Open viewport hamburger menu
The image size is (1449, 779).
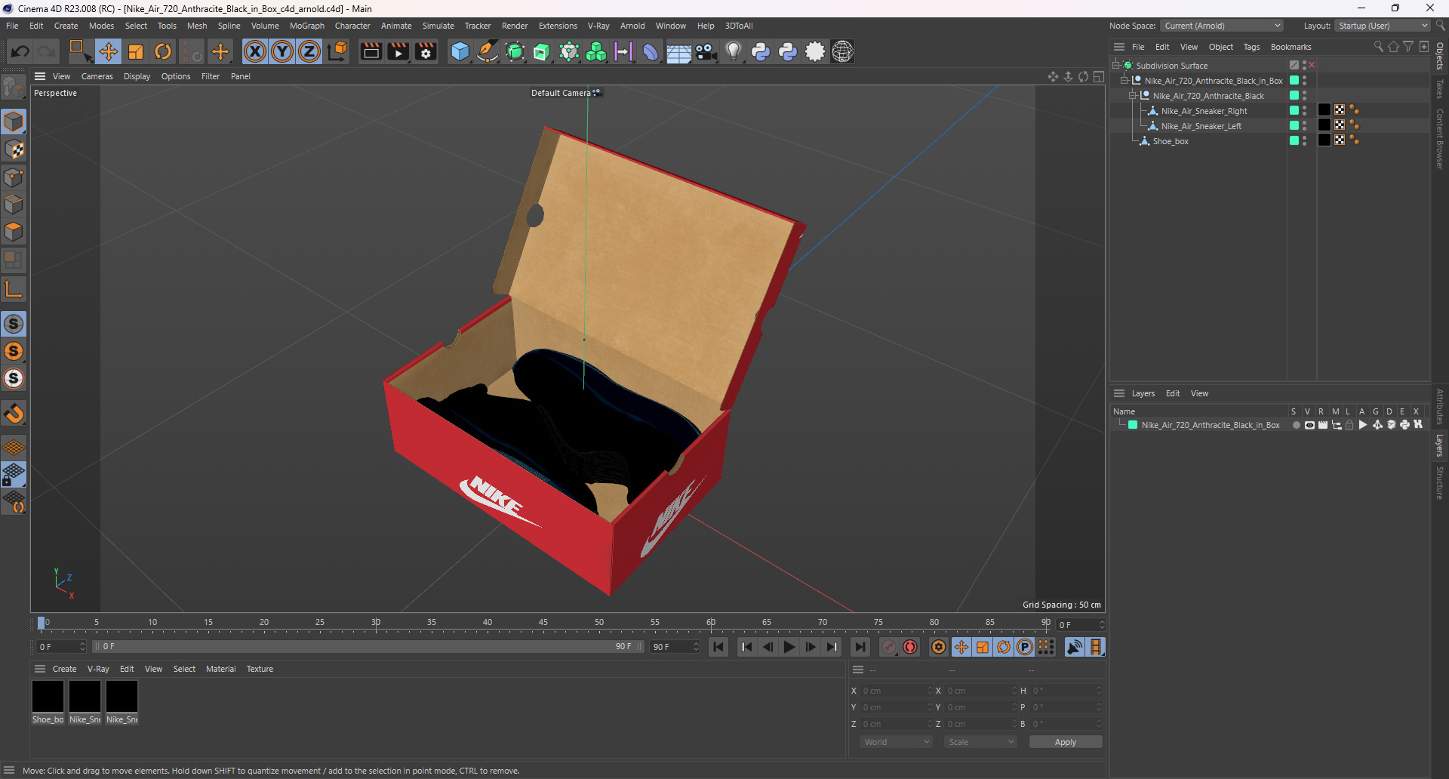40,76
